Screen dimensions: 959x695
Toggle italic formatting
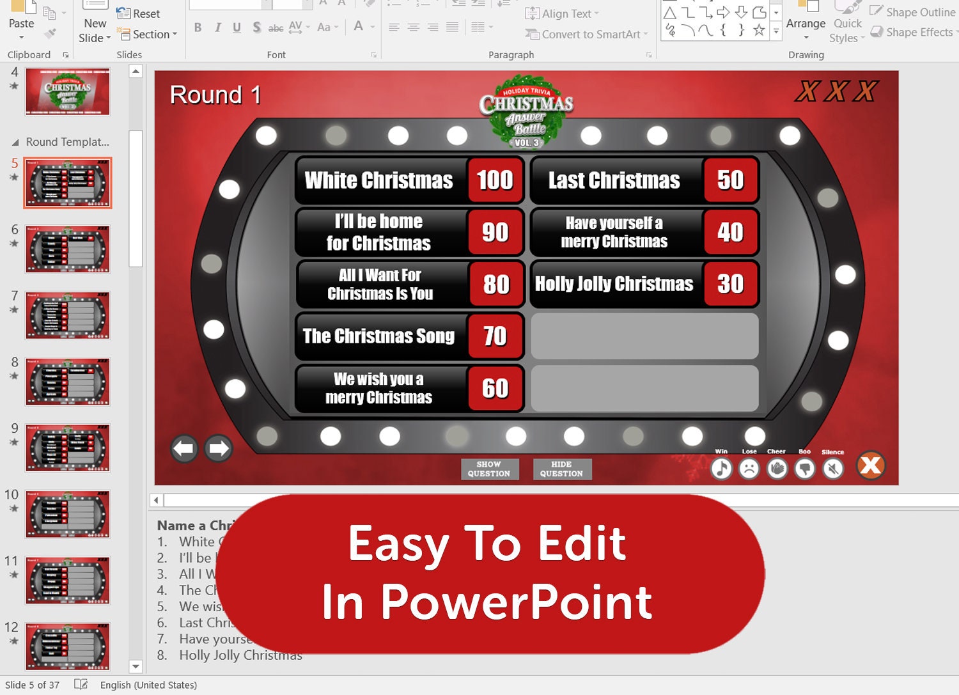tap(217, 27)
